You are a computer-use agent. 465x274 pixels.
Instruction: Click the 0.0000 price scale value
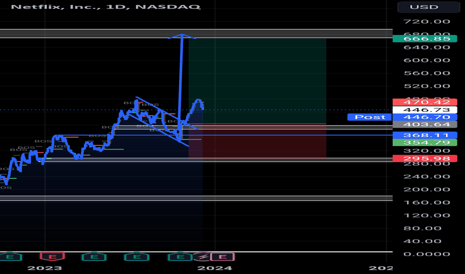[x=427, y=254]
